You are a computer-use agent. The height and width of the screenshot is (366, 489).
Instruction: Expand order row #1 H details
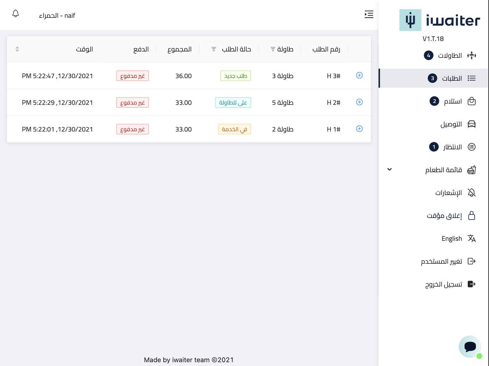pyautogui.click(x=359, y=129)
